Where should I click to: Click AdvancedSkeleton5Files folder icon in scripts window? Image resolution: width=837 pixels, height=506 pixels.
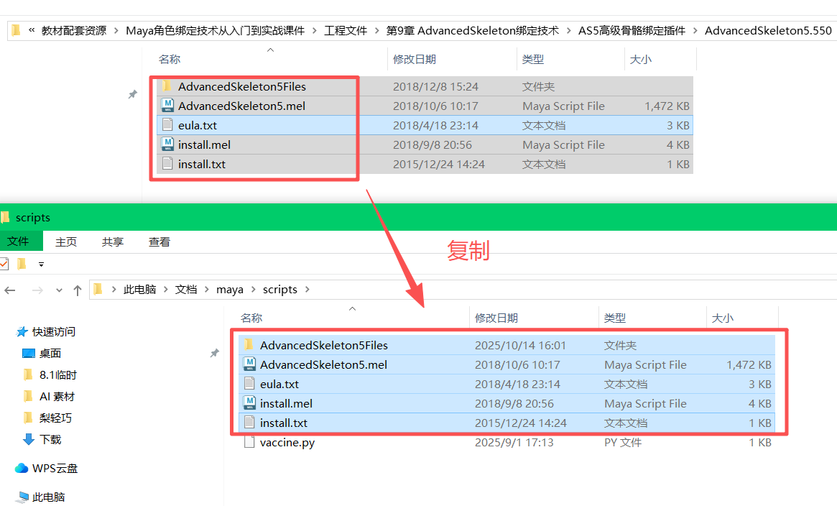pos(249,345)
